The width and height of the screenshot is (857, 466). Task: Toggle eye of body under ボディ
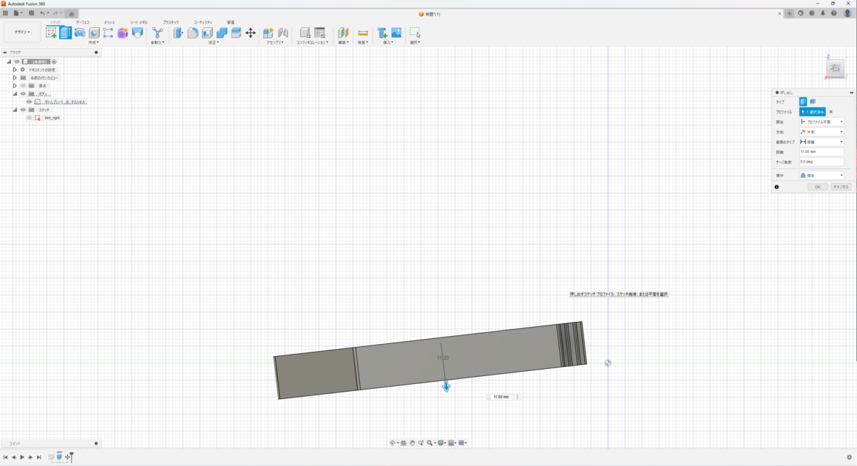[29, 101]
